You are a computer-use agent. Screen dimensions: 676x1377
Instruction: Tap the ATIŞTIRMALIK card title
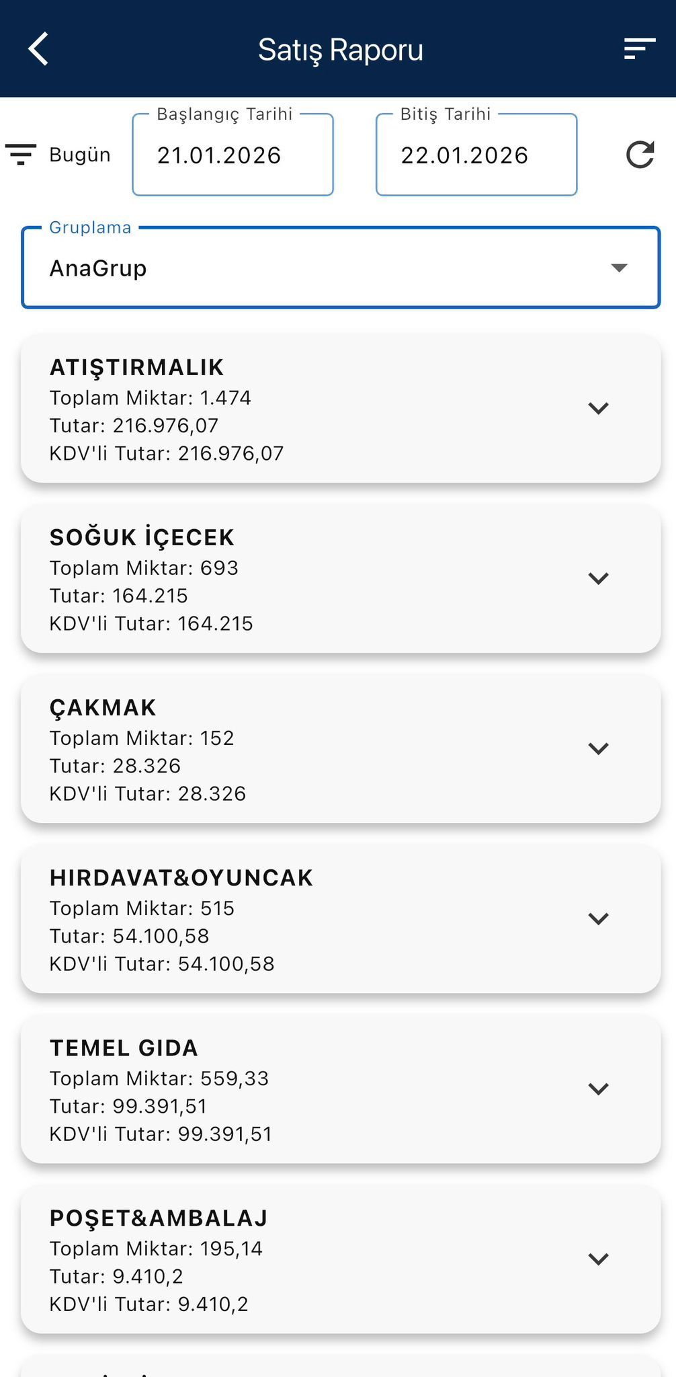(136, 368)
